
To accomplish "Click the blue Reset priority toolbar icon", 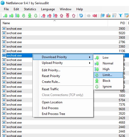I will (81, 16).
